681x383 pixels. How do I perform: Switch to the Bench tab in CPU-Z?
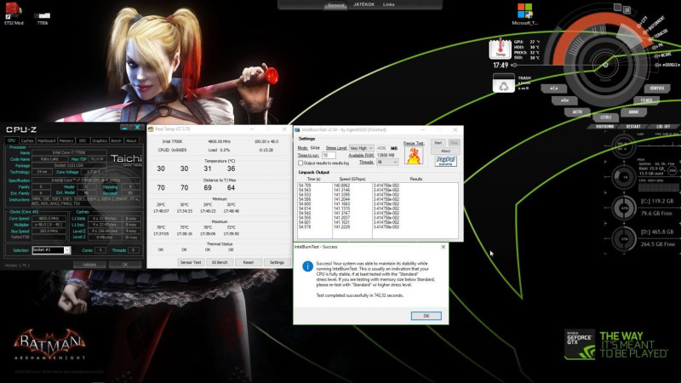point(116,140)
